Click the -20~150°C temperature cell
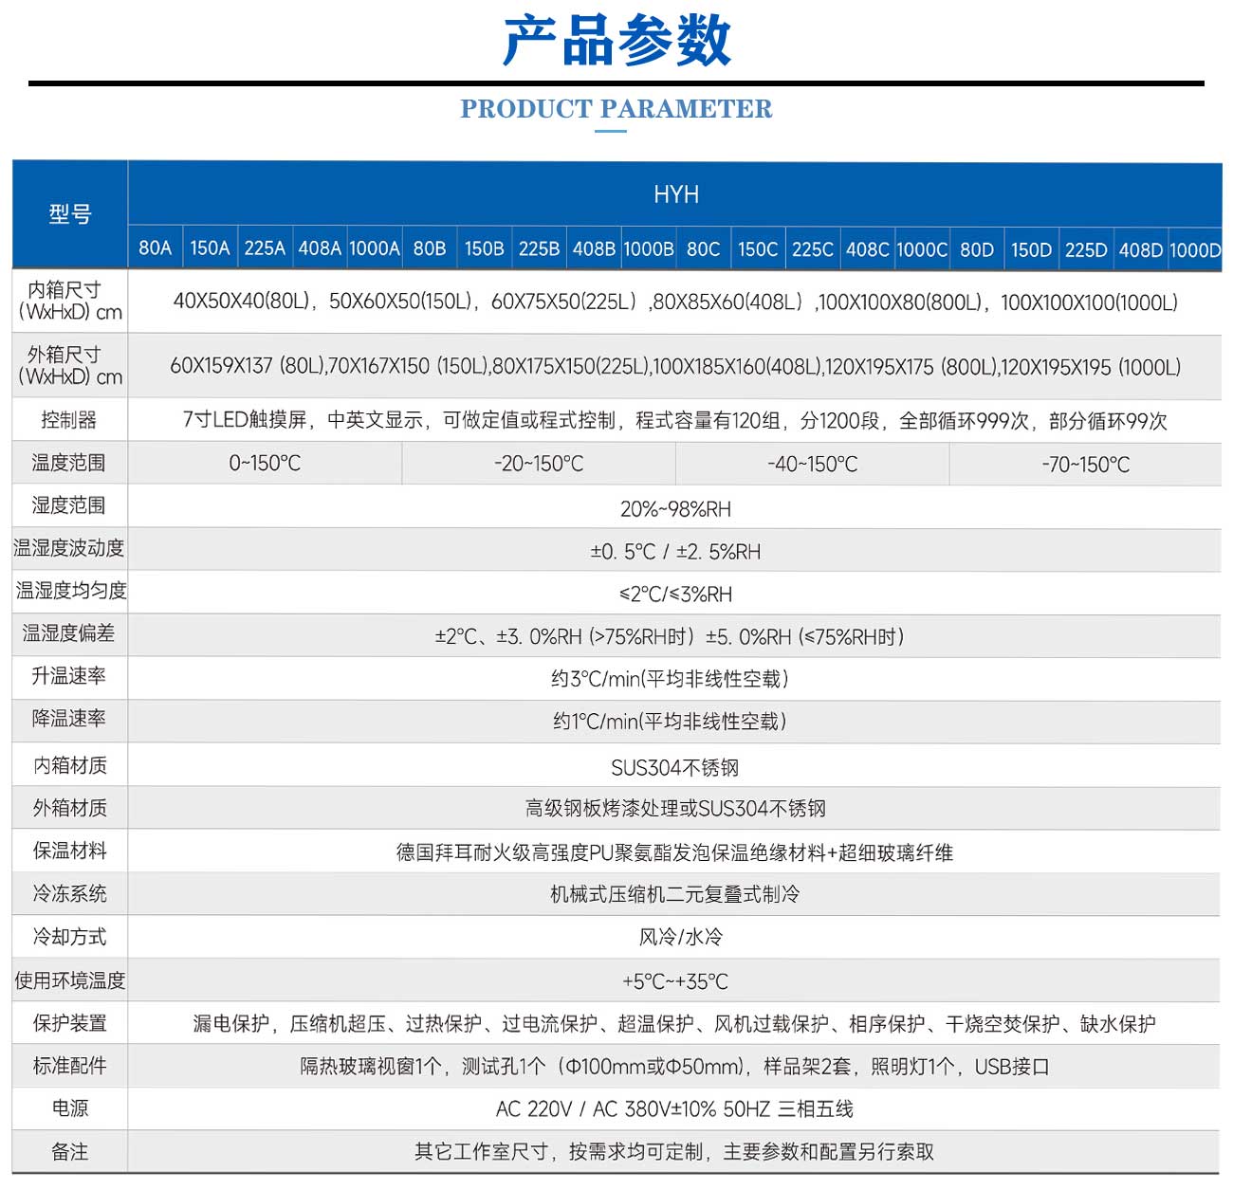The height and width of the screenshot is (1190, 1233). (x=539, y=464)
